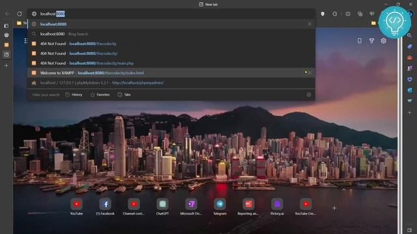Image resolution: width=417 pixels, height=234 pixels.
Task: Open sidebar settings icon at bottom right
Action: pos(410,230)
